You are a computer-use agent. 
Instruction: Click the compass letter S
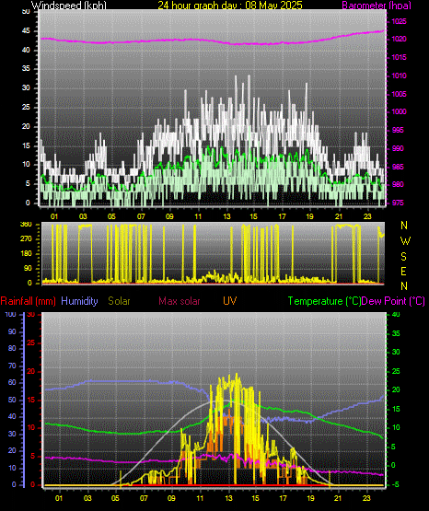click(403, 257)
